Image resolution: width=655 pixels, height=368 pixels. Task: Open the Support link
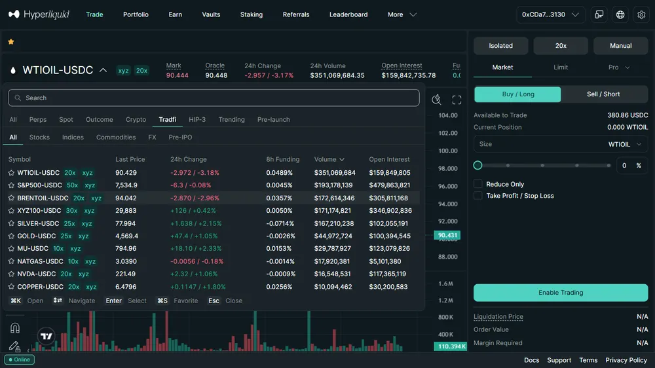(559, 360)
